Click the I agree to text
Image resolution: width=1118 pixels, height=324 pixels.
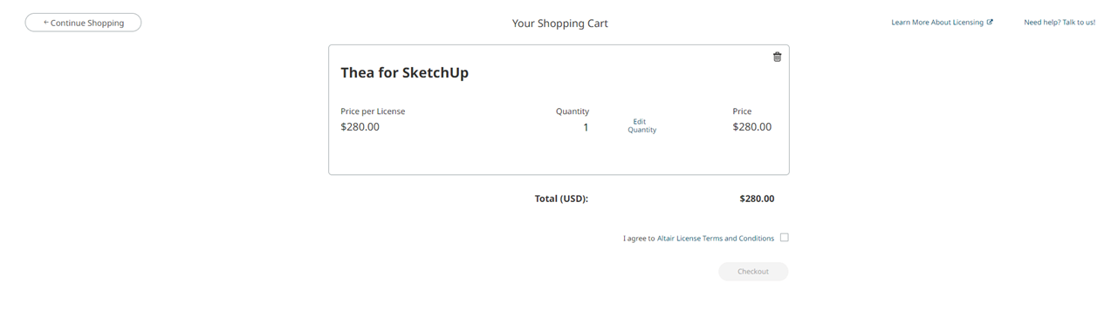639,239
